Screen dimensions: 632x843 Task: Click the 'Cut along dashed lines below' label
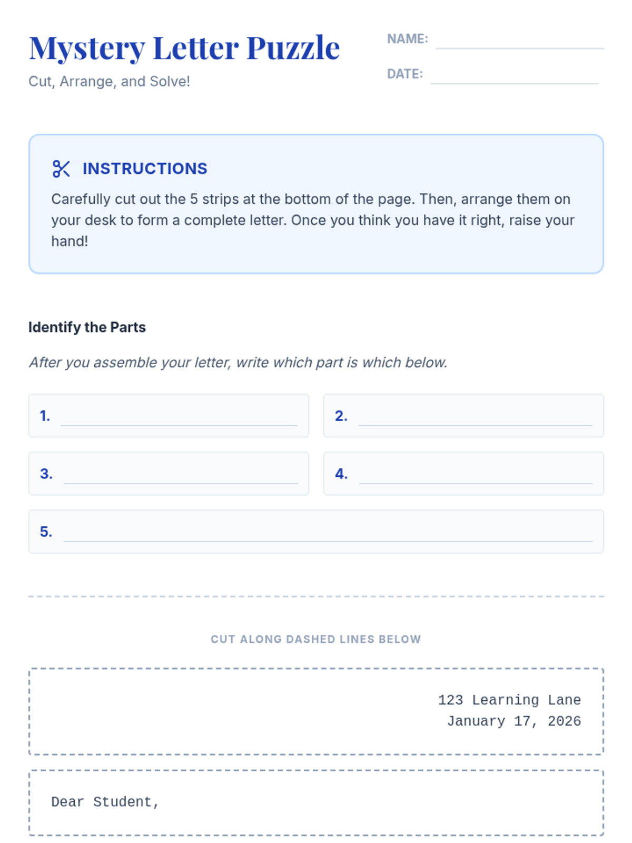[x=316, y=639]
